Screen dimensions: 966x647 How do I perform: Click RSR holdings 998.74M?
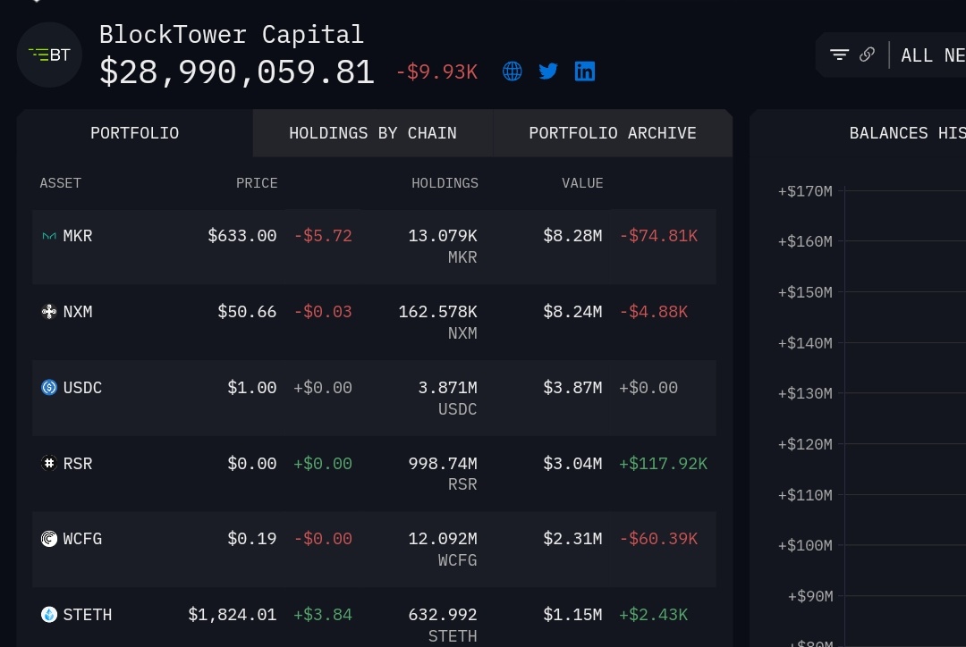tap(443, 463)
